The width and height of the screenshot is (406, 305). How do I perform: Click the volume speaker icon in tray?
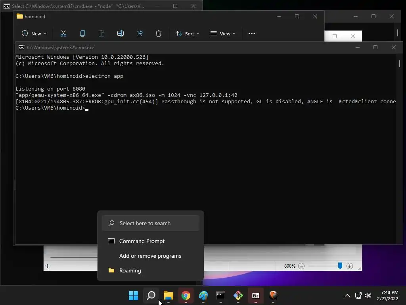[368, 295]
